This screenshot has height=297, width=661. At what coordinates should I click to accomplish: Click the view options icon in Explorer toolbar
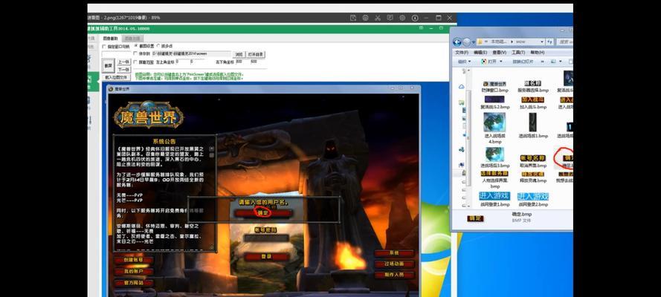pos(553,62)
